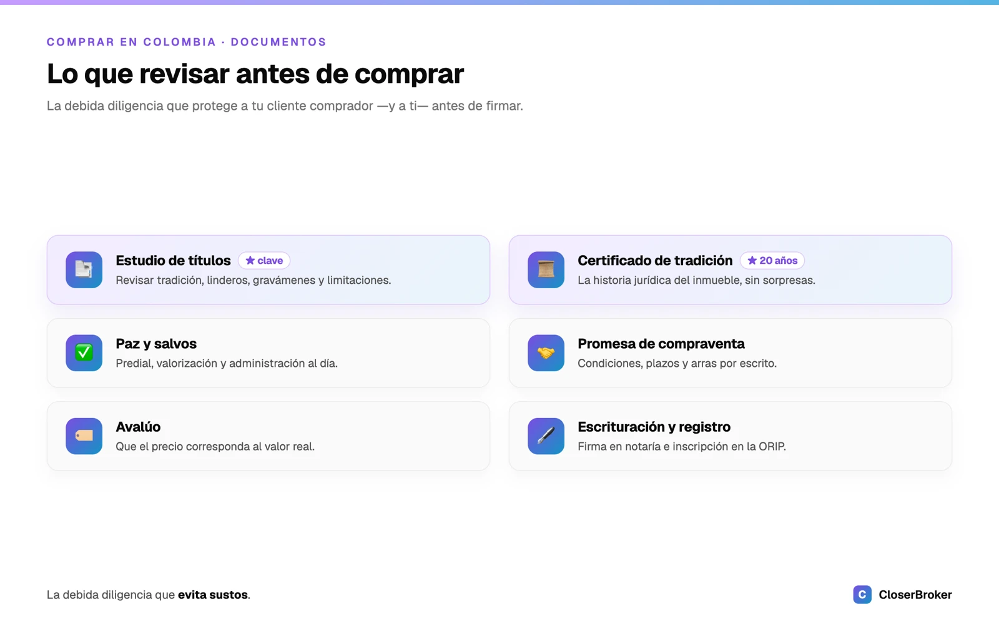Click the text "La historia jurídica del inmueble, sin sorpresas."
The width and height of the screenshot is (999, 632).
[696, 280]
